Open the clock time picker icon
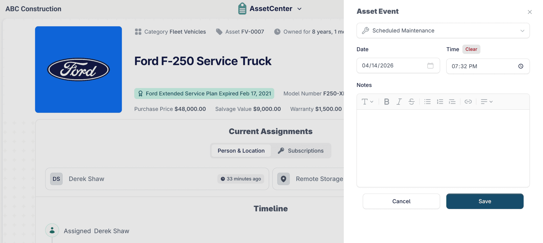Screen dimensions: 543x243 521,66
